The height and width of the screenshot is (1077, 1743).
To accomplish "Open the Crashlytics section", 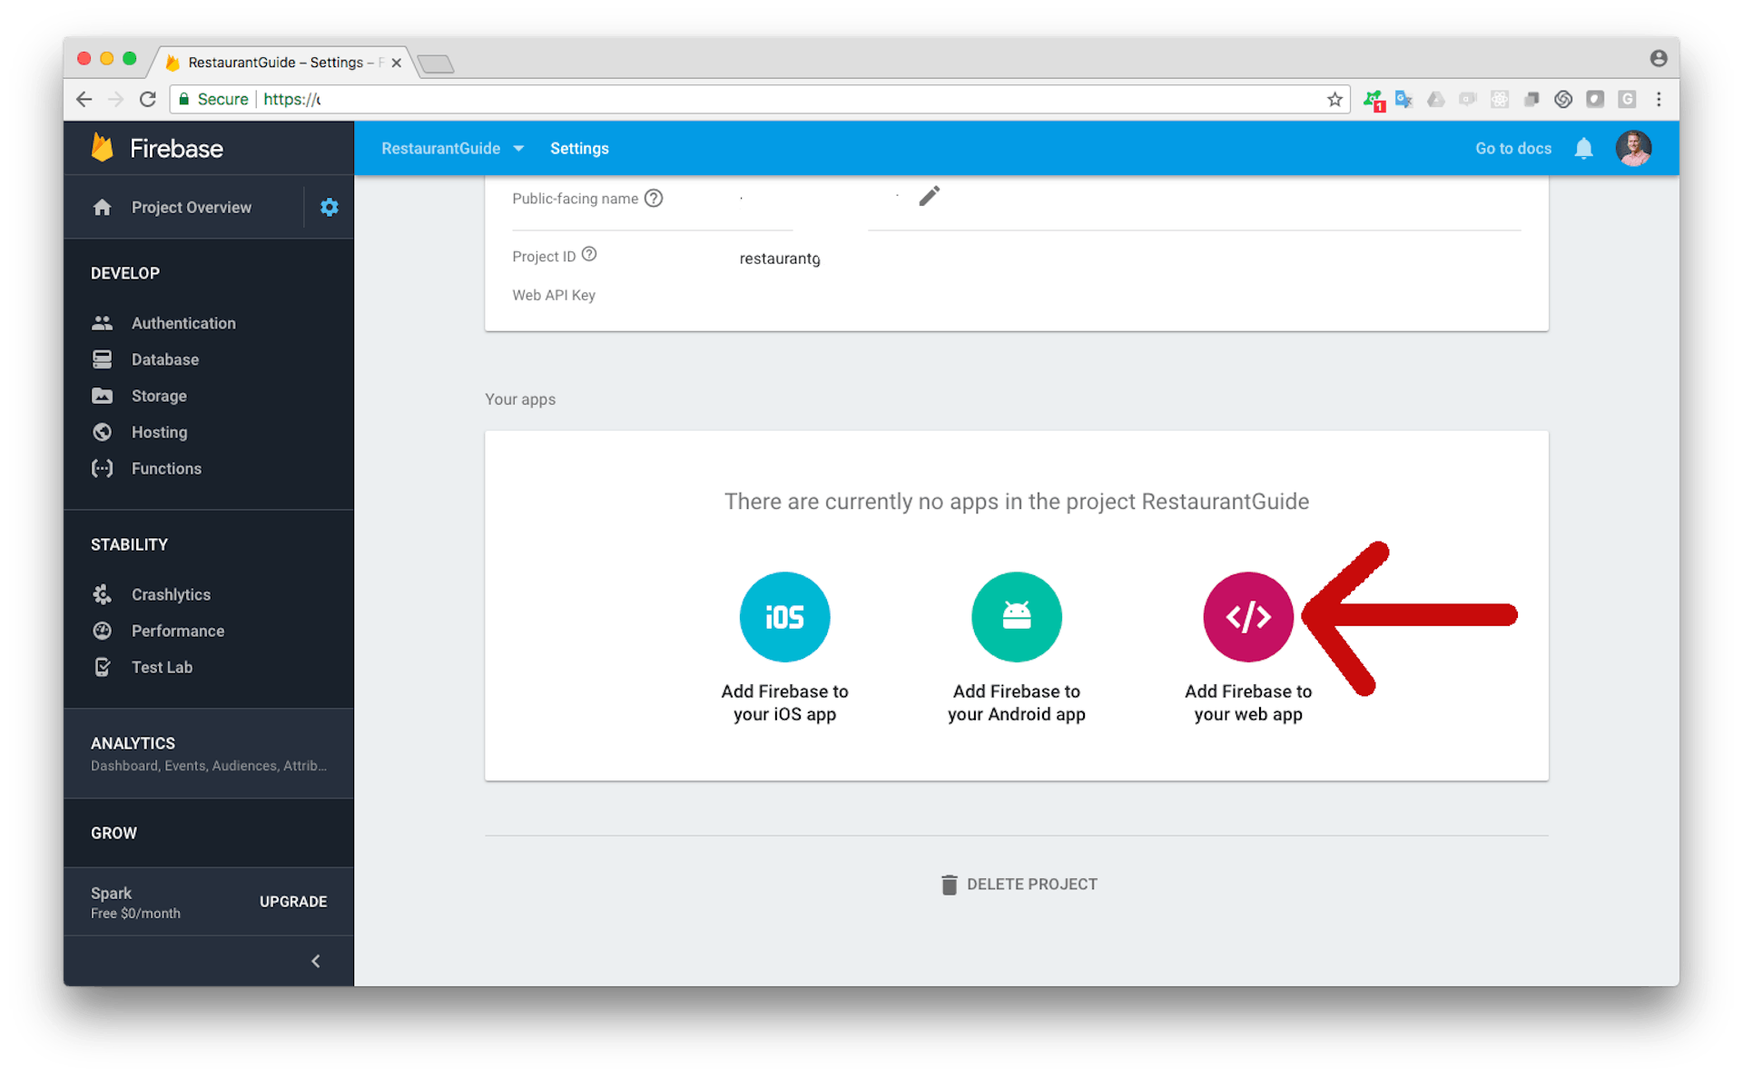I will click(171, 594).
